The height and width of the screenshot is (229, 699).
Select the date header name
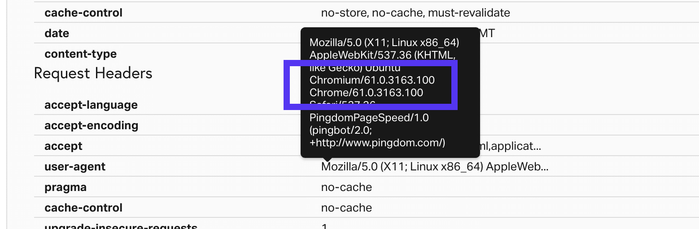coord(57,34)
